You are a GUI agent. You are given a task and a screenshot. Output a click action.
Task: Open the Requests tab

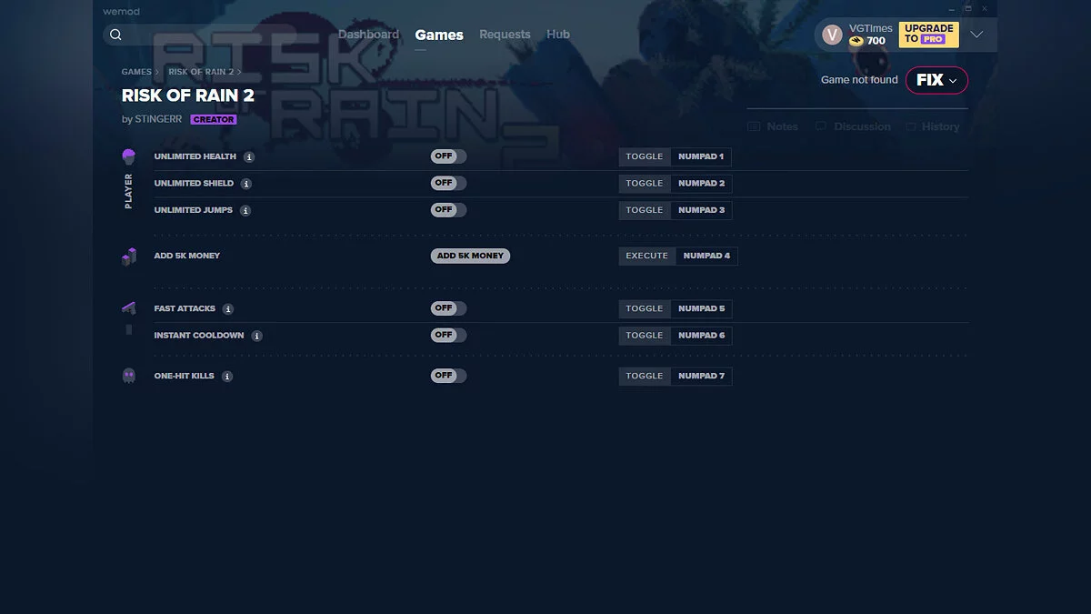505,35
